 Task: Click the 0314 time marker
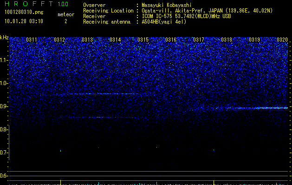click(115, 40)
